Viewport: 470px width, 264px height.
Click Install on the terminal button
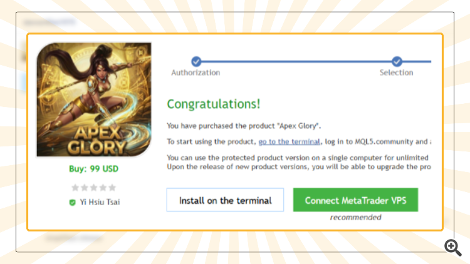click(x=225, y=200)
